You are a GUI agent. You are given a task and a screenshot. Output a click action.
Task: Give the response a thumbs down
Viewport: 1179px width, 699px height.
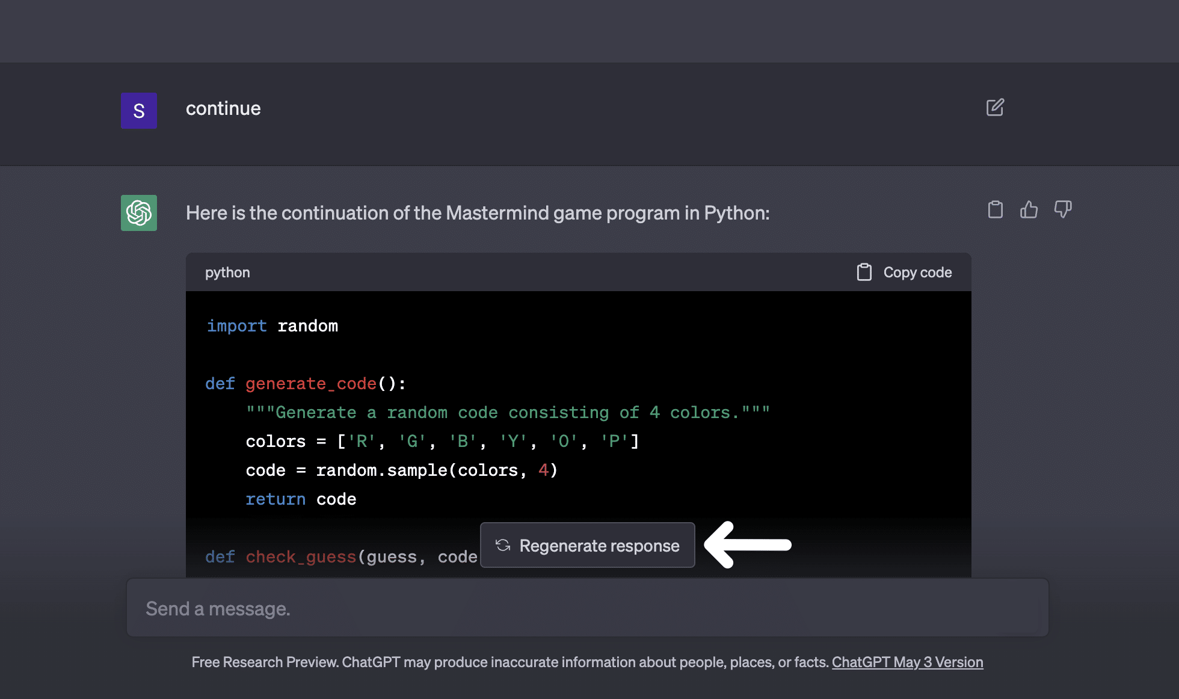coord(1063,209)
